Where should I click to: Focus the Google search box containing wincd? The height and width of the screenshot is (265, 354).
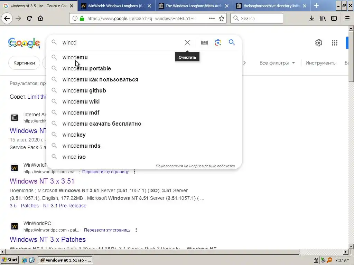pos(122,42)
